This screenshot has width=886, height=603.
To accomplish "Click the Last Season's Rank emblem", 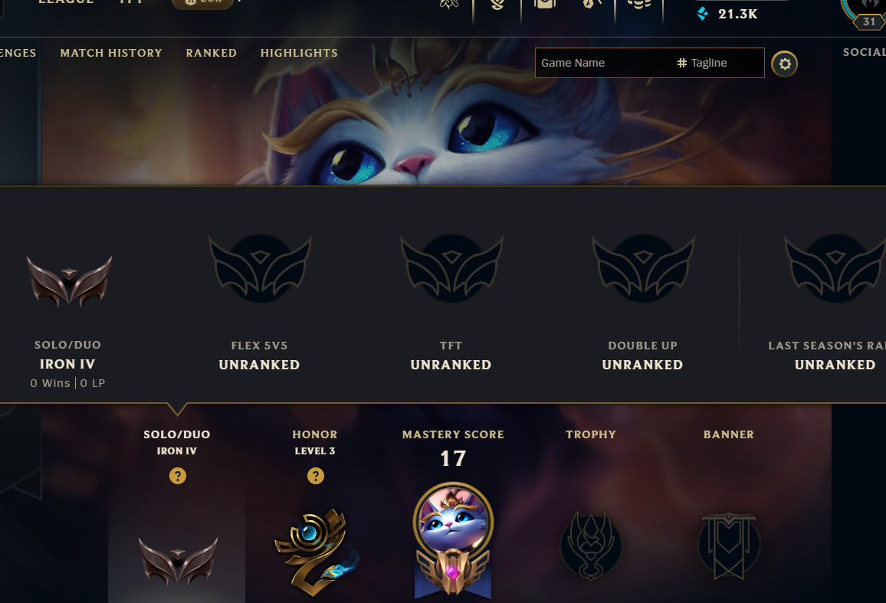I will point(835,268).
